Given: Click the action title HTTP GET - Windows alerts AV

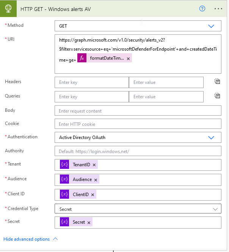Looking at the screenshot, I should pyautogui.click(x=56, y=9).
